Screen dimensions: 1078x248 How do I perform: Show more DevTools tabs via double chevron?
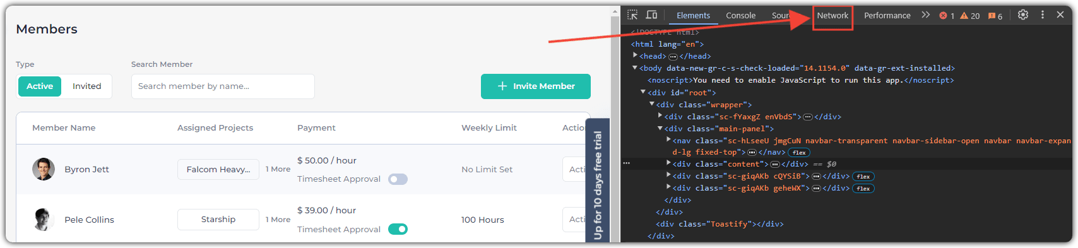click(x=925, y=15)
